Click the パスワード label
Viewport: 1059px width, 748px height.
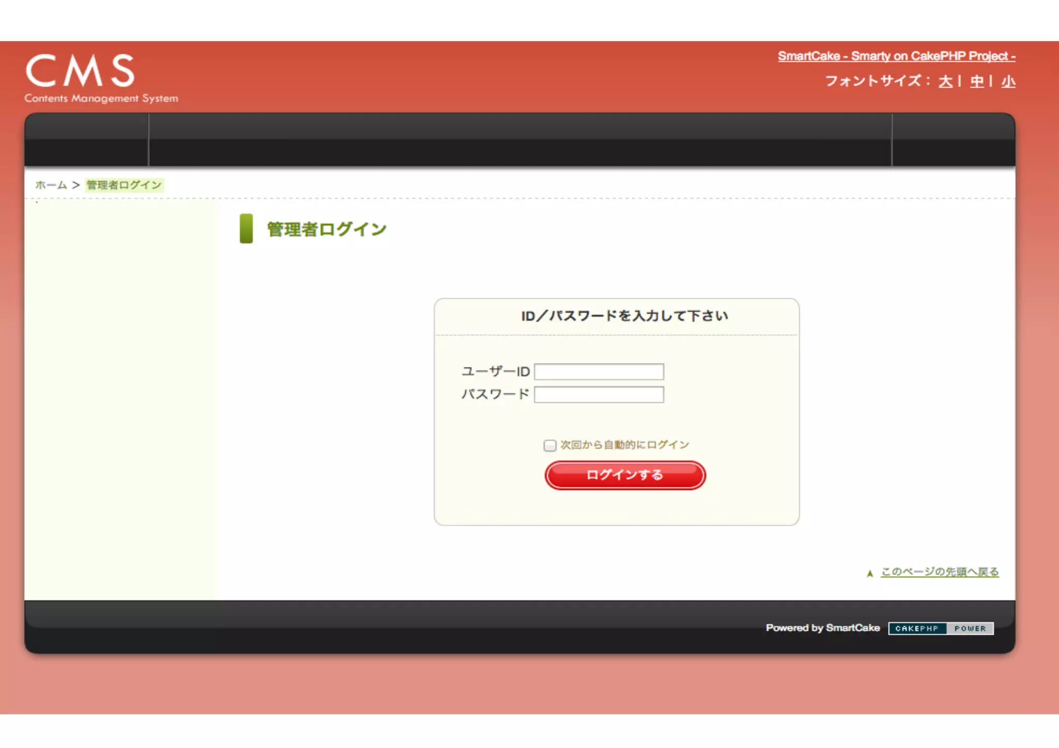[x=495, y=394]
